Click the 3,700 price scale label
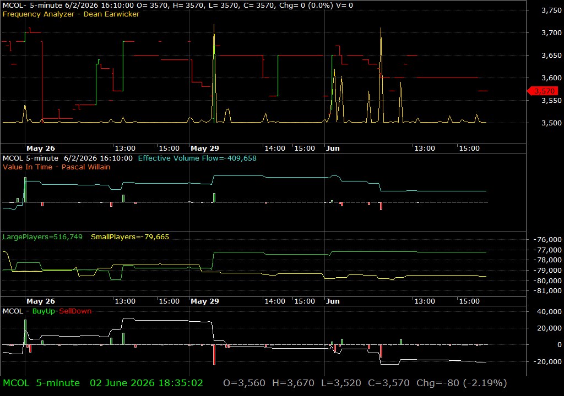Screen dimensions: 564x396 [x=551, y=32]
